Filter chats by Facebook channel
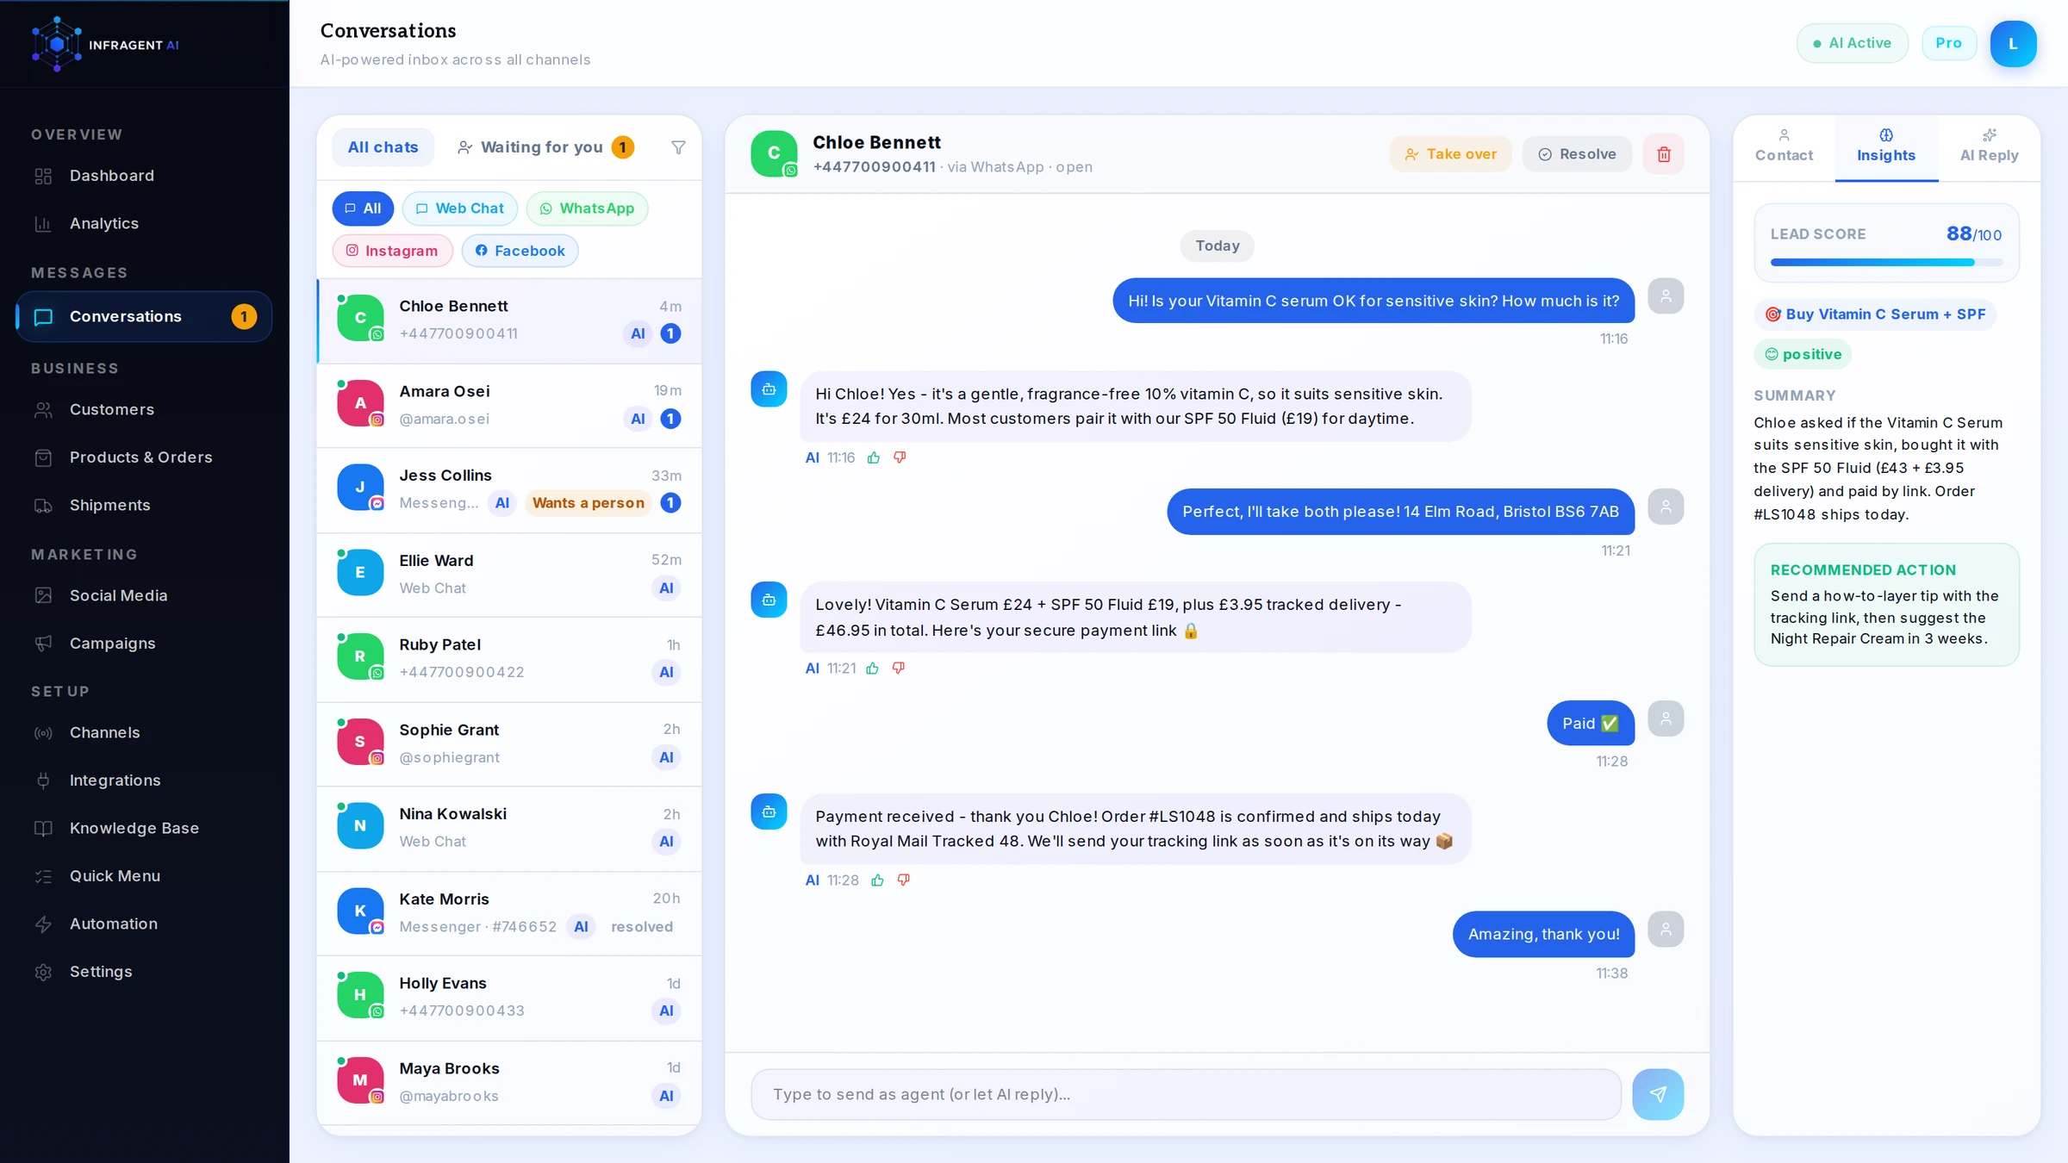 (x=520, y=251)
